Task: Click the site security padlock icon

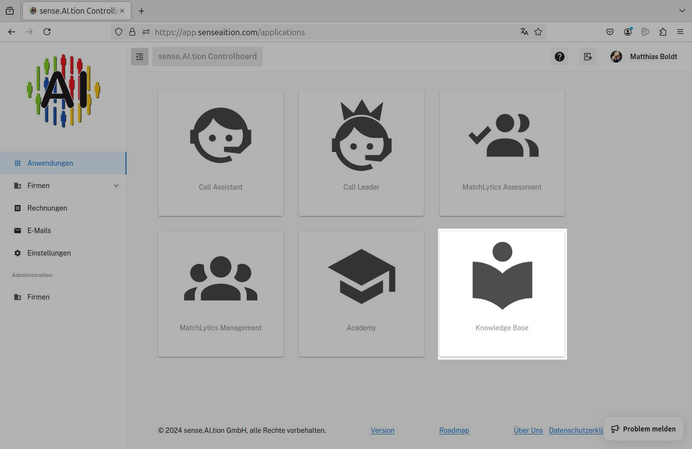Action: click(x=132, y=32)
